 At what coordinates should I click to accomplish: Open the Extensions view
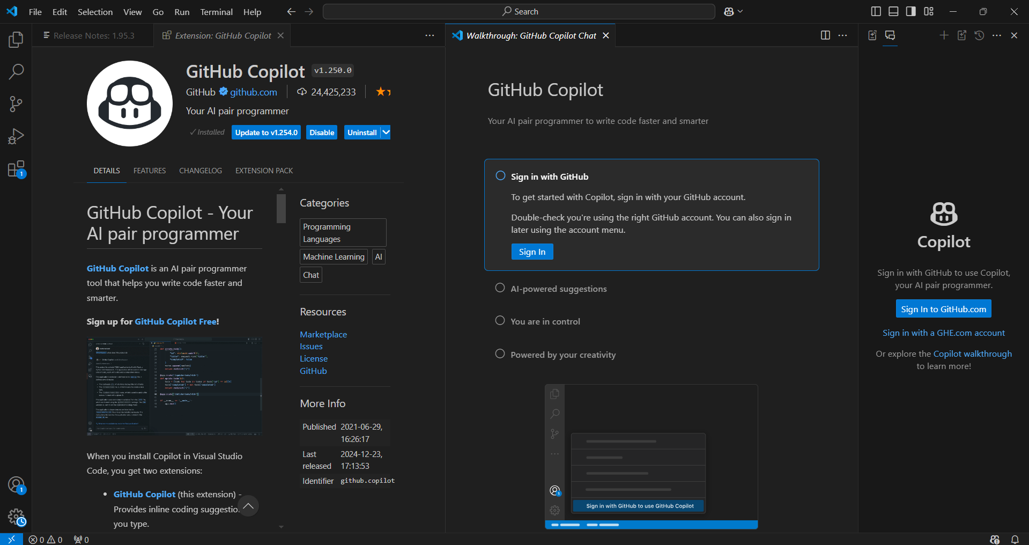(x=16, y=168)
